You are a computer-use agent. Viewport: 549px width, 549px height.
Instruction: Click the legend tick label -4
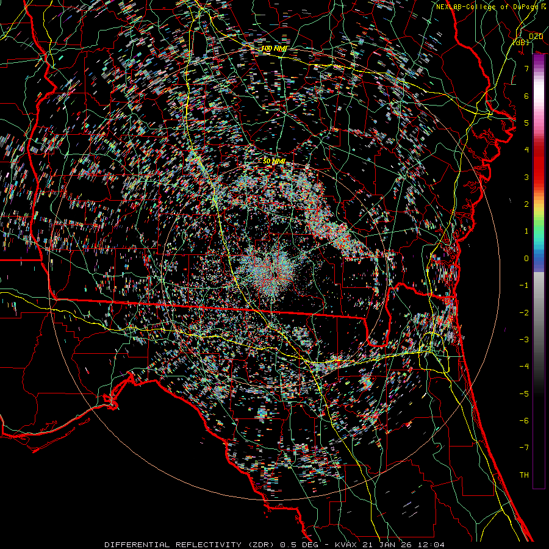coord(524,367)
